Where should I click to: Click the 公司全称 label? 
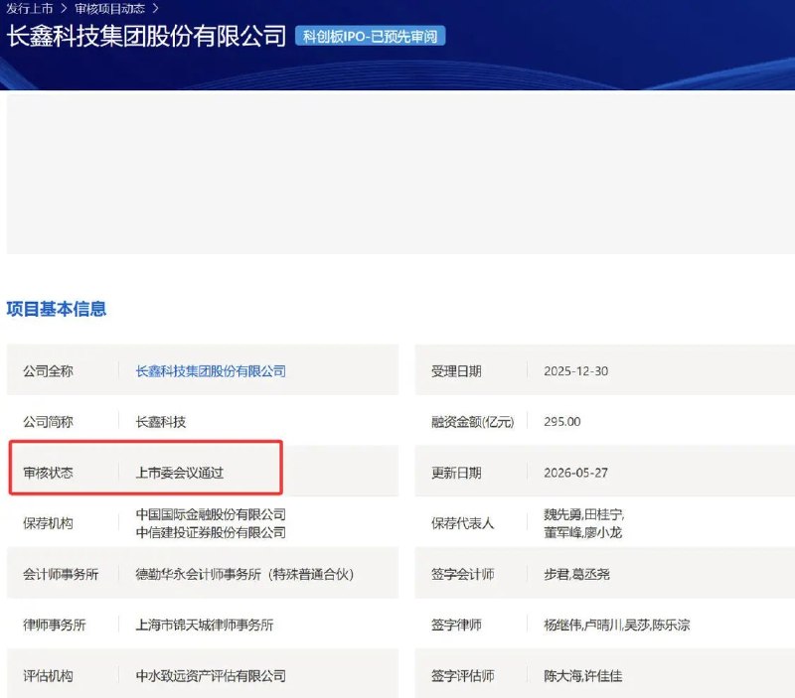pos(48,370)
